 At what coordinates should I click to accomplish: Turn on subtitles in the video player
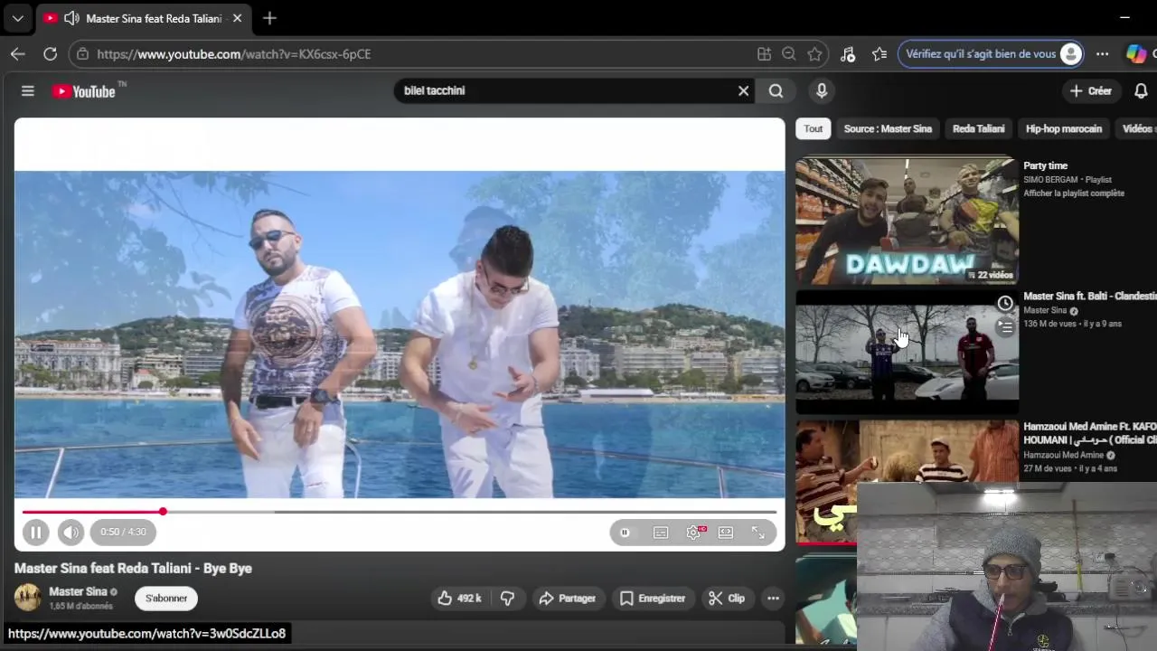tap(661, 533)
